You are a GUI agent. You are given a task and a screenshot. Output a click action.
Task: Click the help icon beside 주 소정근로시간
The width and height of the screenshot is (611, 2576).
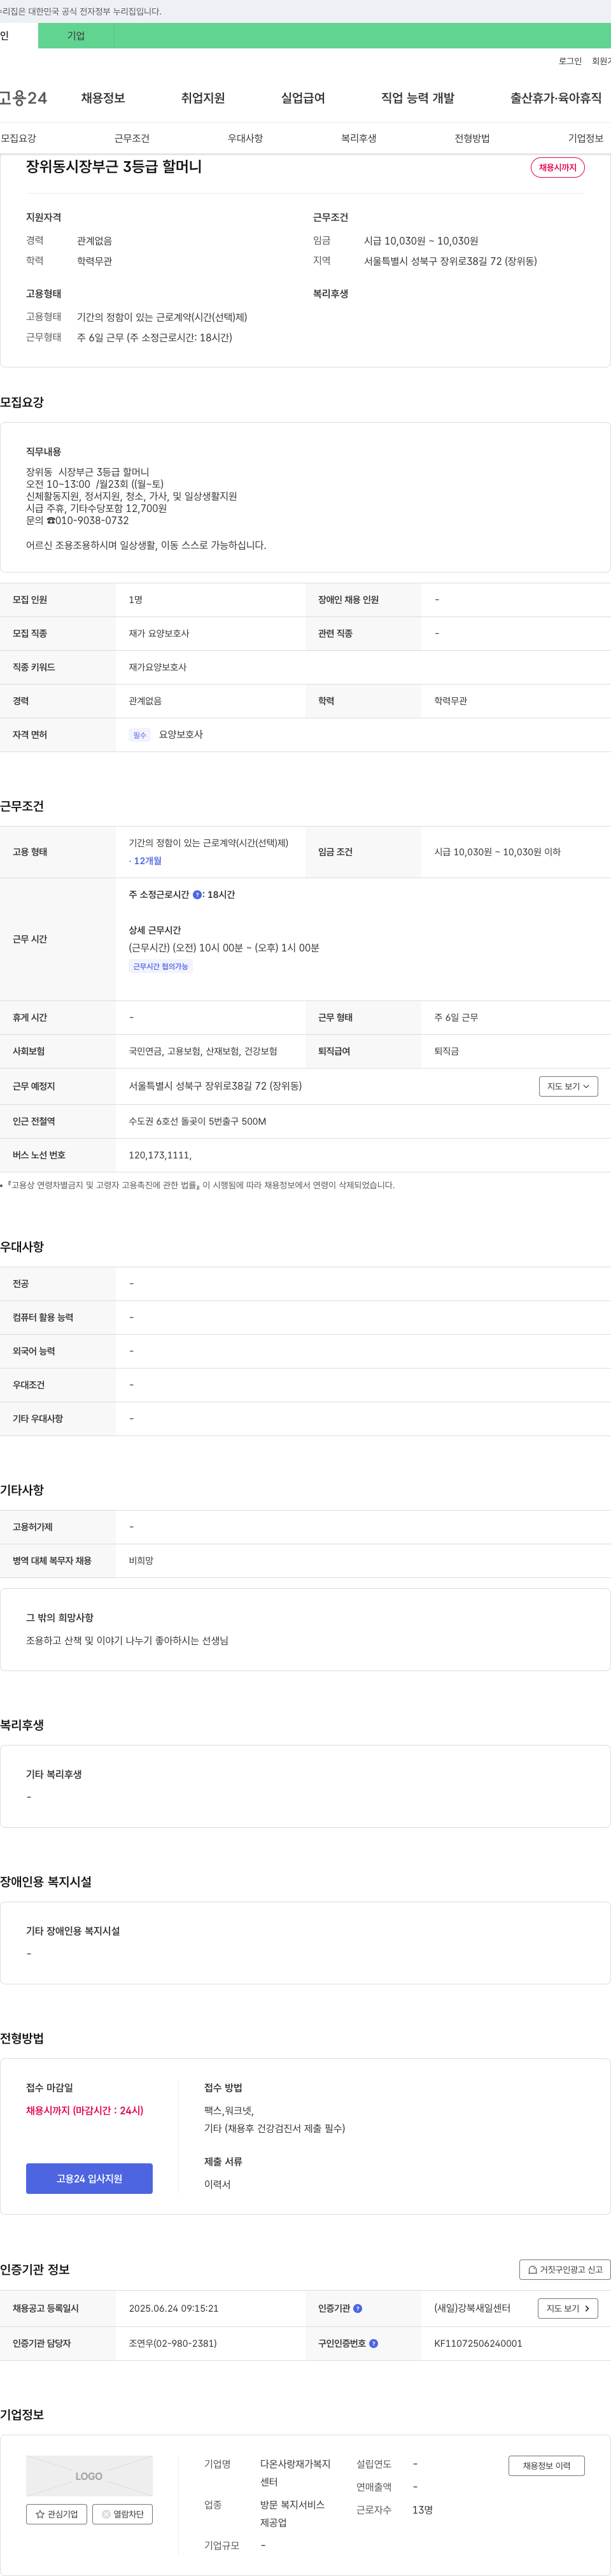pos(197,895)
